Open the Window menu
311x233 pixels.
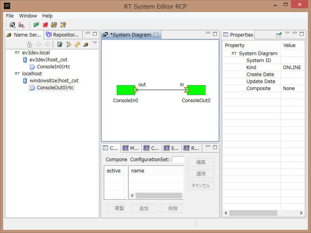click(x=28, y=16)
